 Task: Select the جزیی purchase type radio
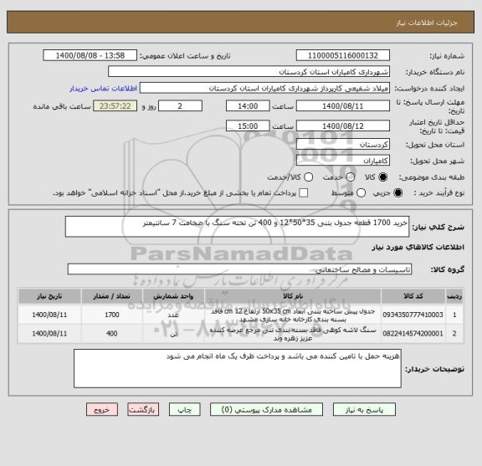click(x=397, y=192)
